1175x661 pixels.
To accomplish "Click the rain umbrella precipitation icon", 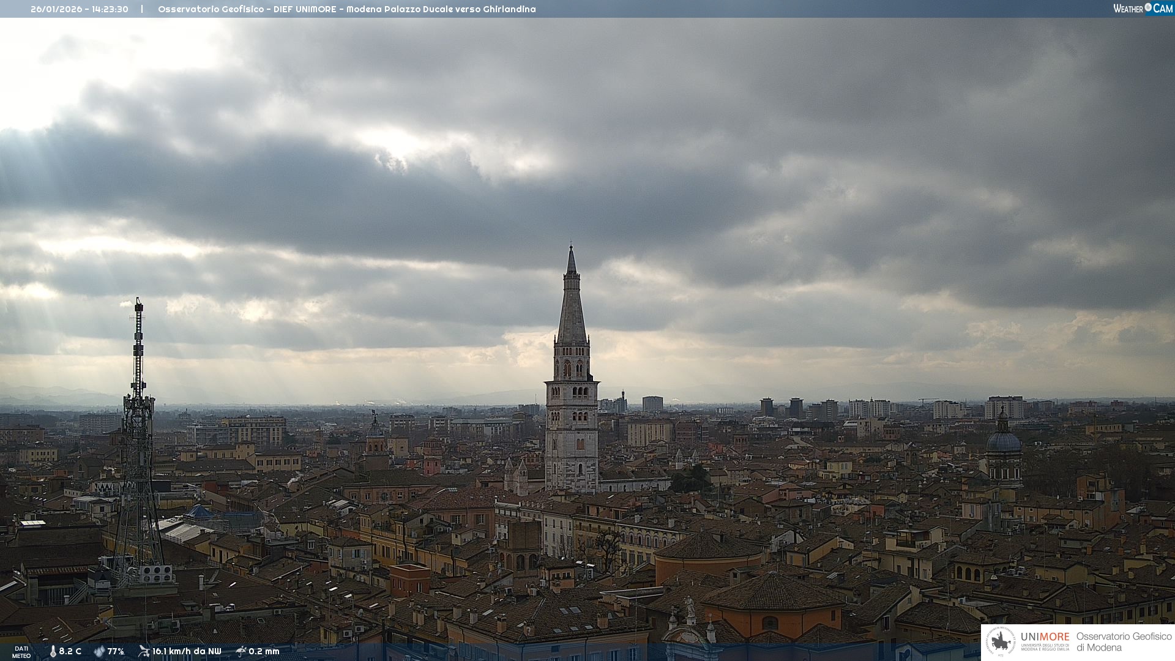I will (241, 651).
